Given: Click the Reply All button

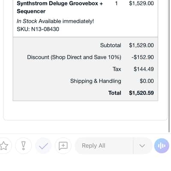Looking at the screenshot, I should (104, 146).
